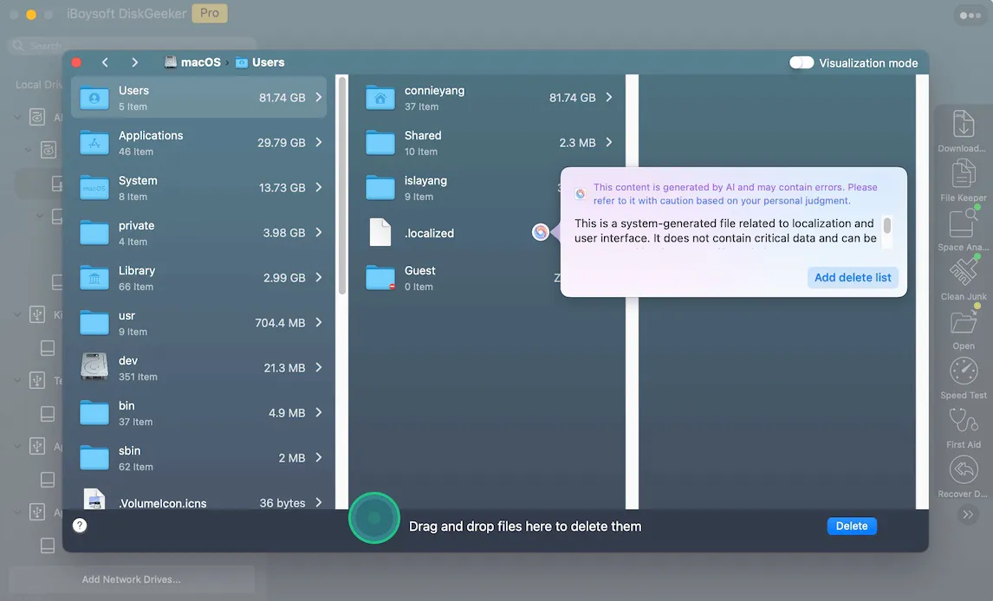Click the usr folder name
The height and width of the screenshot is (601, 993).
[x=127, y=316]
